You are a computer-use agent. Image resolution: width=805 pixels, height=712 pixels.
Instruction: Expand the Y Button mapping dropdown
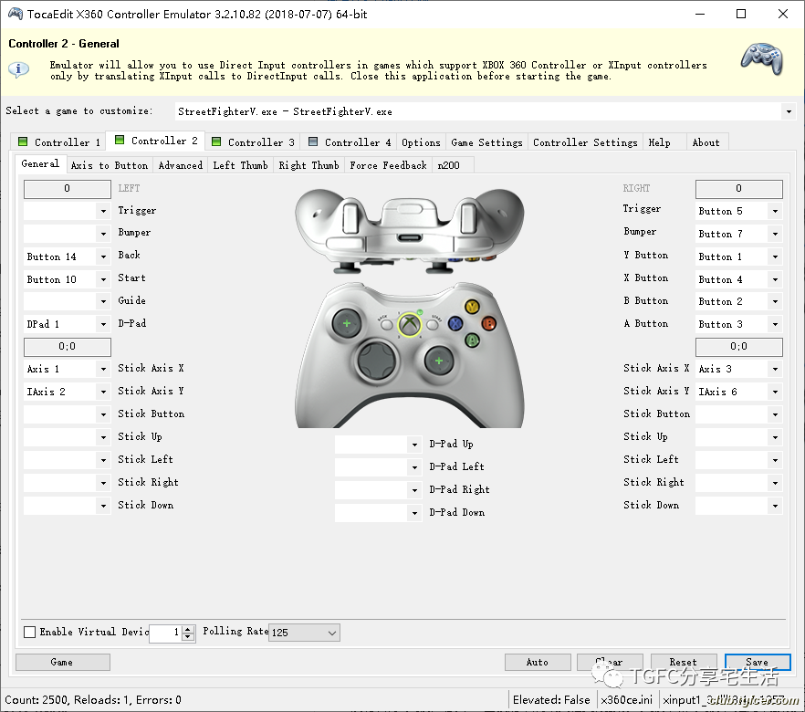(775, 257)
